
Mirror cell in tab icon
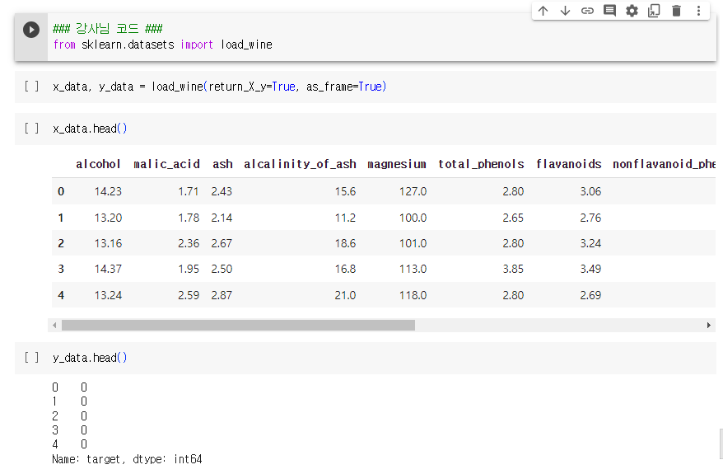tap(654, 11)
